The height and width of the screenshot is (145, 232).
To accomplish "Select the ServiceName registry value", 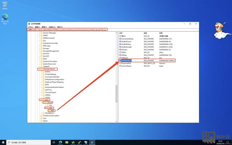I will click(x=126, y=66).
